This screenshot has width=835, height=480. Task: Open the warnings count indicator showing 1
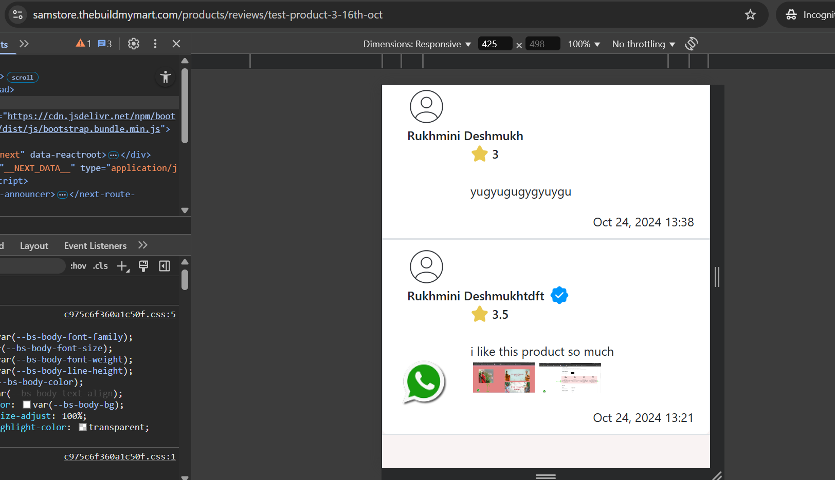83,44
